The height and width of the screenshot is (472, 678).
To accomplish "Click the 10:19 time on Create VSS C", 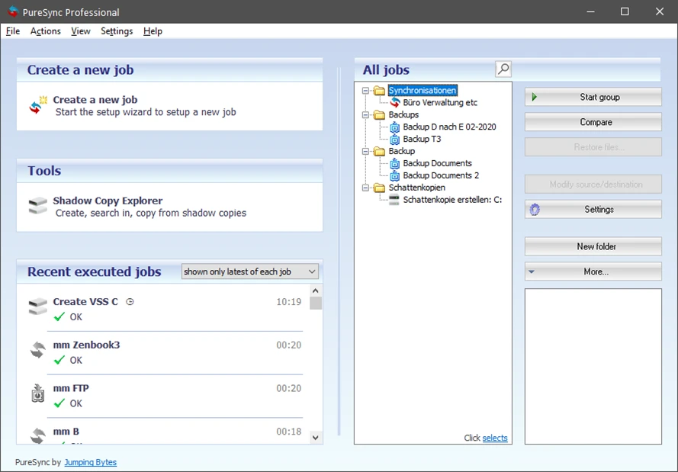I will tap(289, 302).
